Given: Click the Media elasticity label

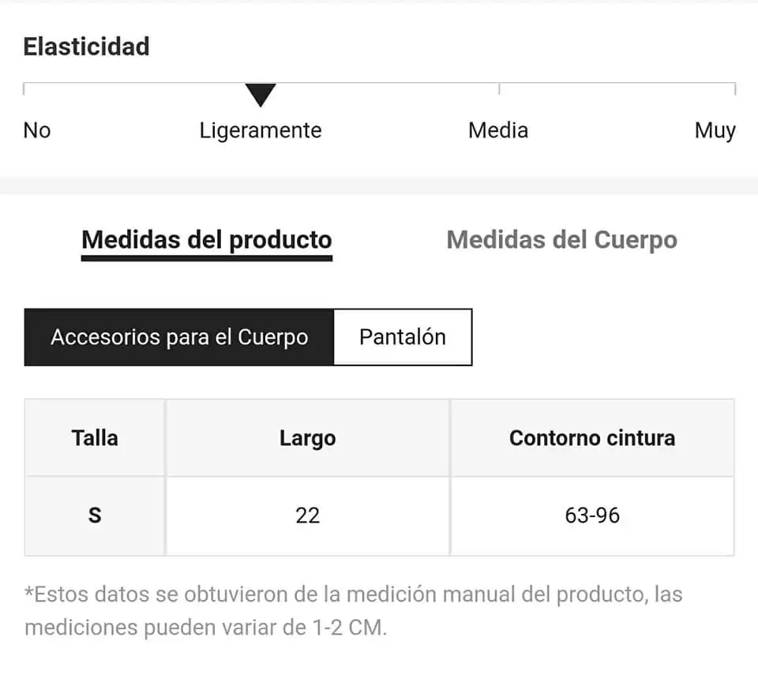Looking at the screenshot, I should point(498,130).
